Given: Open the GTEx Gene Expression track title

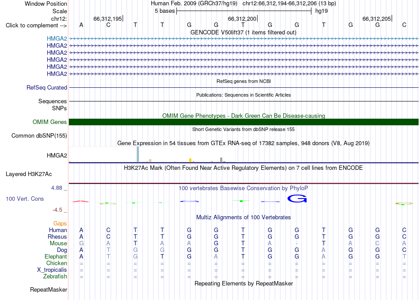Looking at the screenshot, I should [x=243, y=143].
